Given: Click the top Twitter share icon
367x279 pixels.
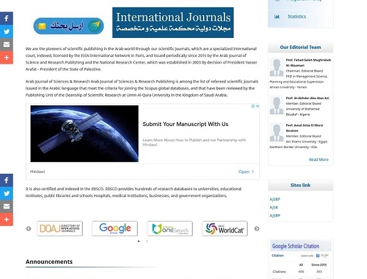Looking at the screenshot, I should (6, 31).
